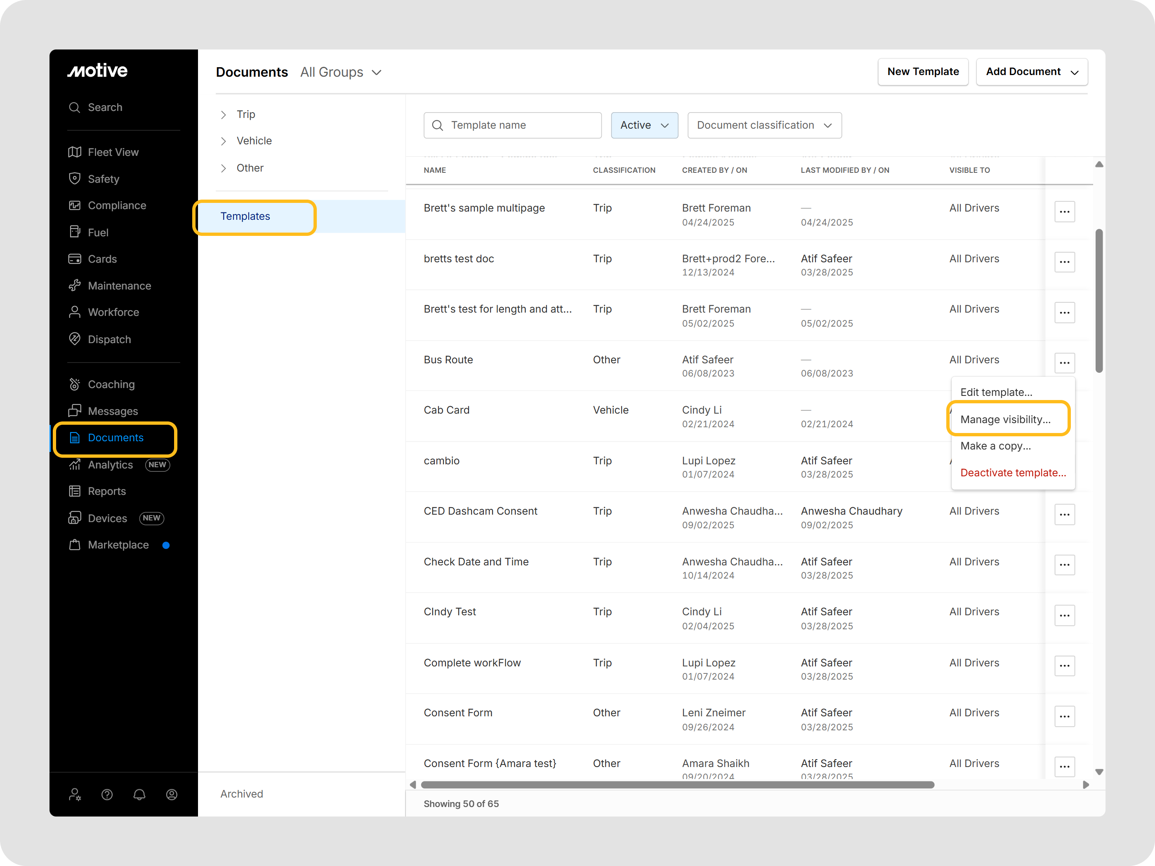Screen dimensions: 1155x866
Task: Open admin settings person-gear icon
Action: tap(75, 794)
